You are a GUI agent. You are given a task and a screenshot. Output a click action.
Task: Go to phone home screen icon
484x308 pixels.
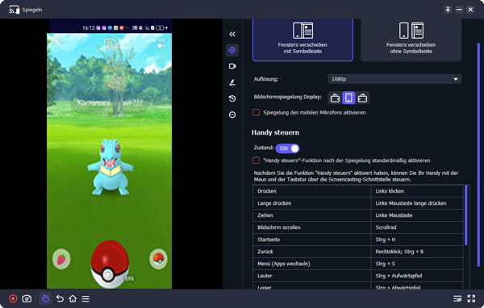73,298
